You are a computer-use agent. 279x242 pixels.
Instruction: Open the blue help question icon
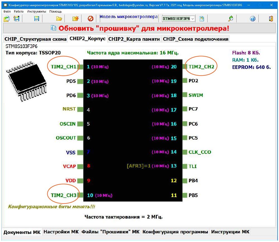(252, 18)
